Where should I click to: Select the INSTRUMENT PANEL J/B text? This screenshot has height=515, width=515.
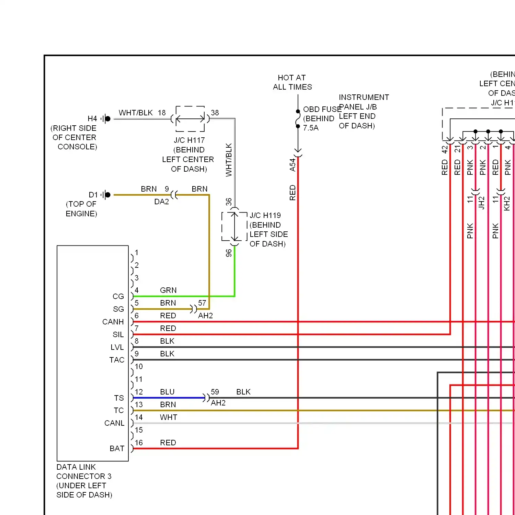364,102
